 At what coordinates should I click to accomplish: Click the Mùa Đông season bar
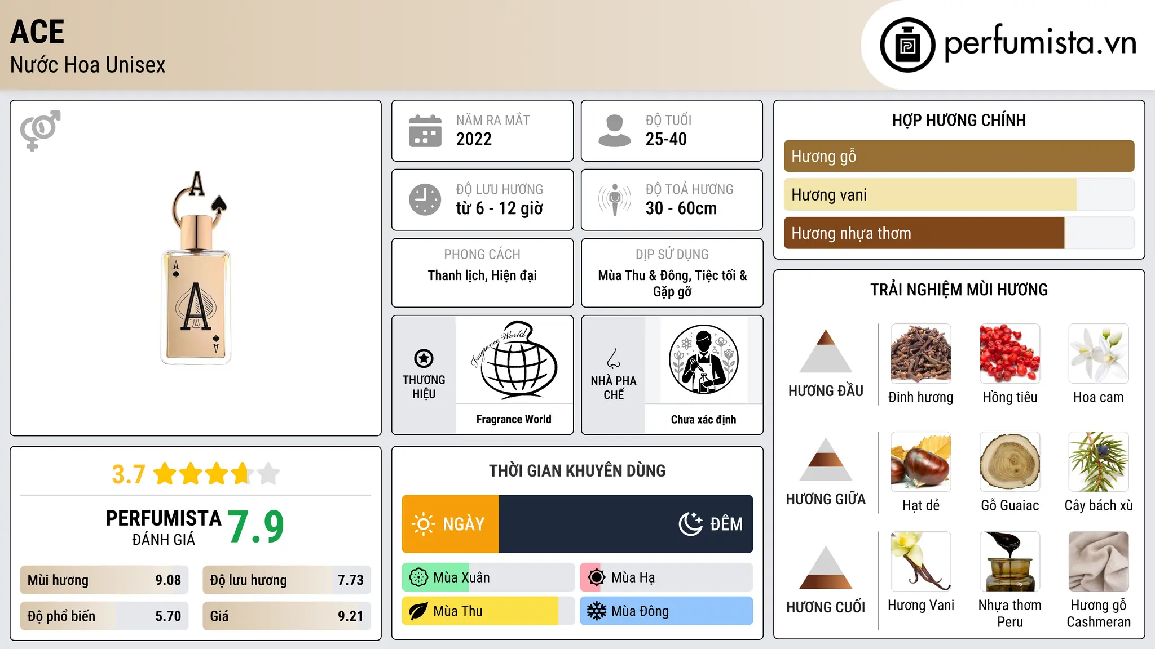pyautogui.click(x=667, y=611)
